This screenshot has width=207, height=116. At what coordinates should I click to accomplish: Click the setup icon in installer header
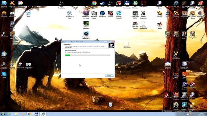(x=111, y=46)
